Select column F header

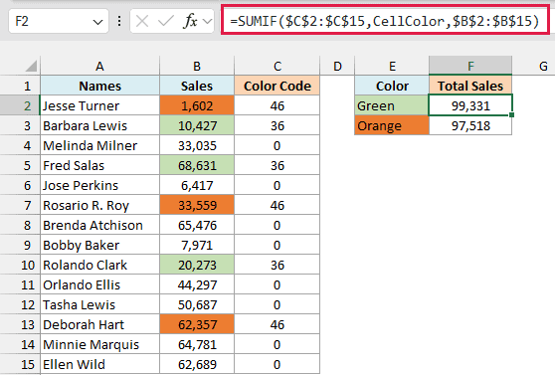coord(470,66)
